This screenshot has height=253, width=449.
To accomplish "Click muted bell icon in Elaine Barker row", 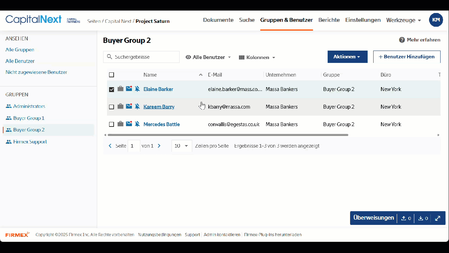I will 137,89.
